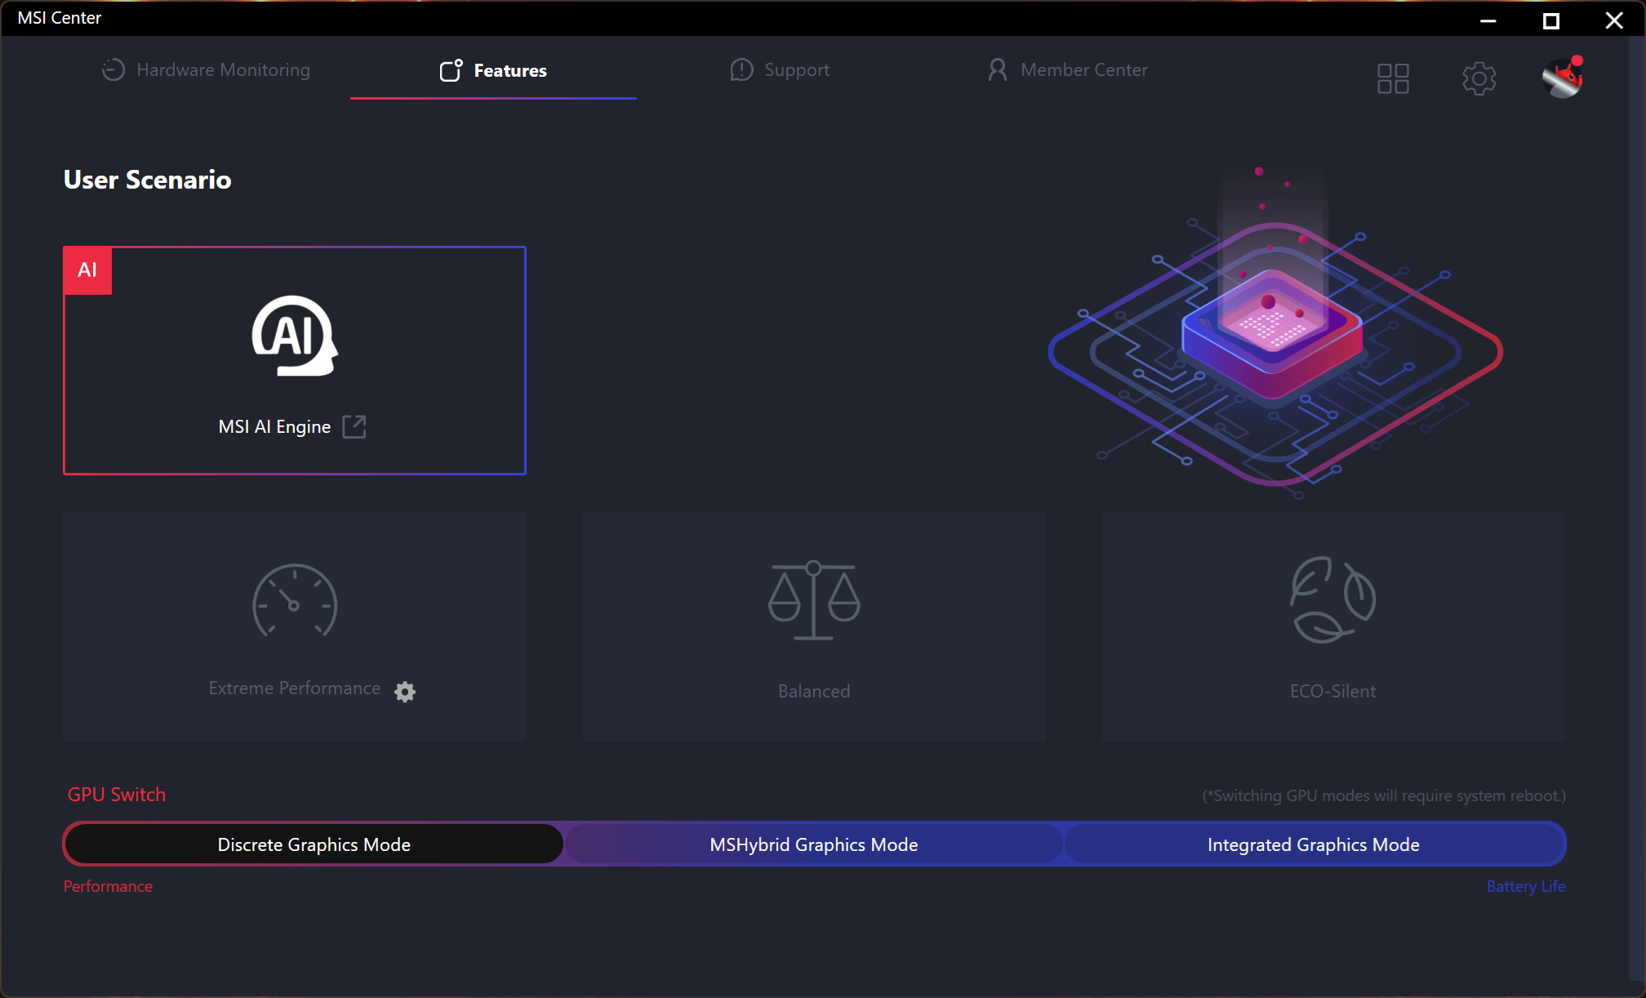Select the Balanced scenario
Image resolution: width=1646 pixels, height=998 pixels.
[814, 627]
